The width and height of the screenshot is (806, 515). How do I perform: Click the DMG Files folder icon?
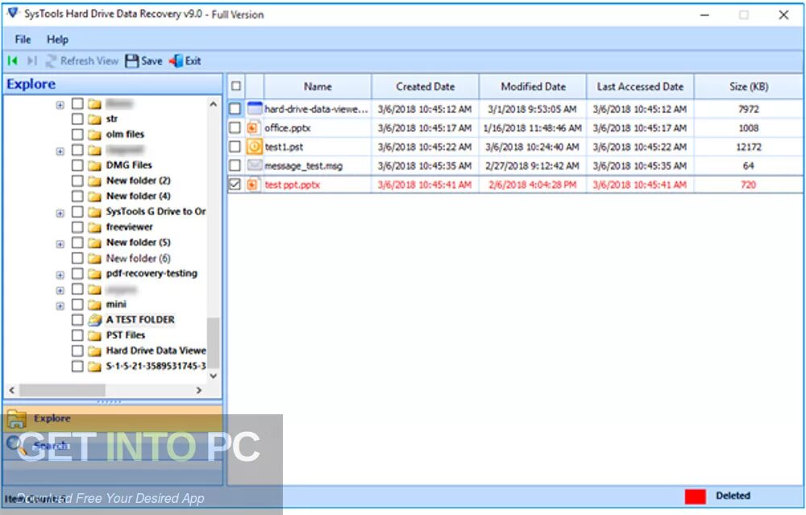(94, 165)
